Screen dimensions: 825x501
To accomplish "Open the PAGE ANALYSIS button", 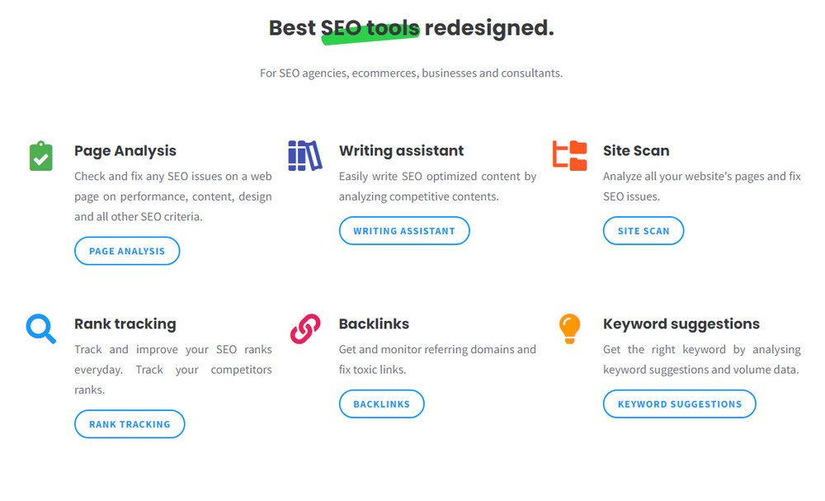I will point(127,251).
